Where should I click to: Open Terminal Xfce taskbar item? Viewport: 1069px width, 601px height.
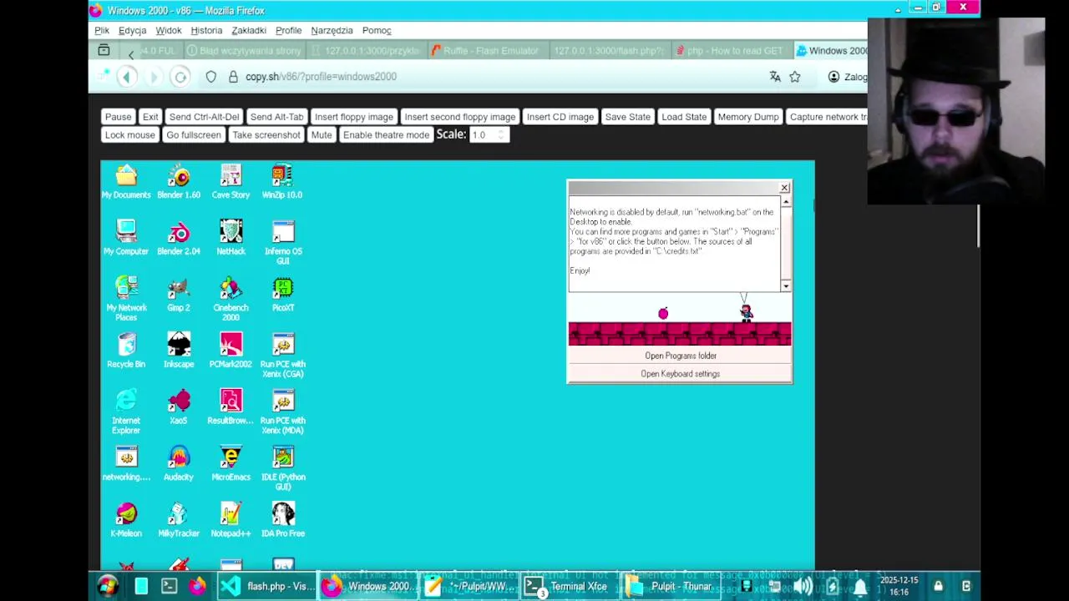pos(570,586)
